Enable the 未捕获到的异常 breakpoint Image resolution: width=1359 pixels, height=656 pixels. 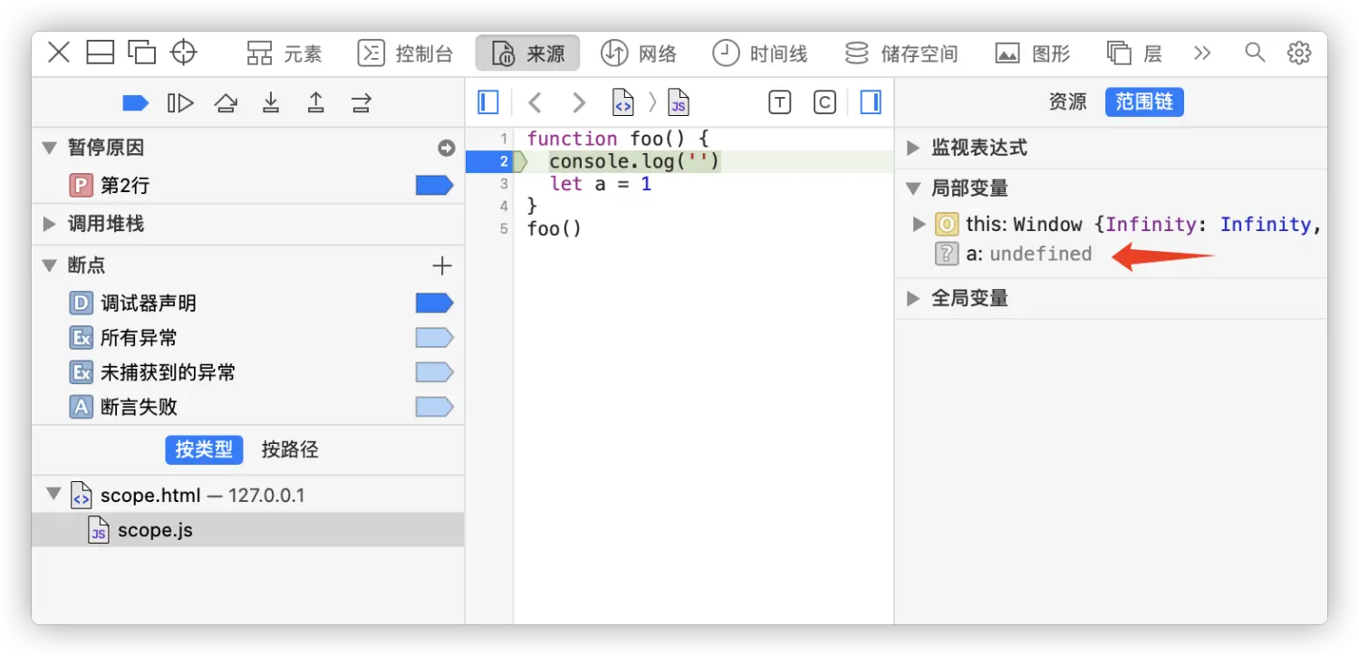434,372
